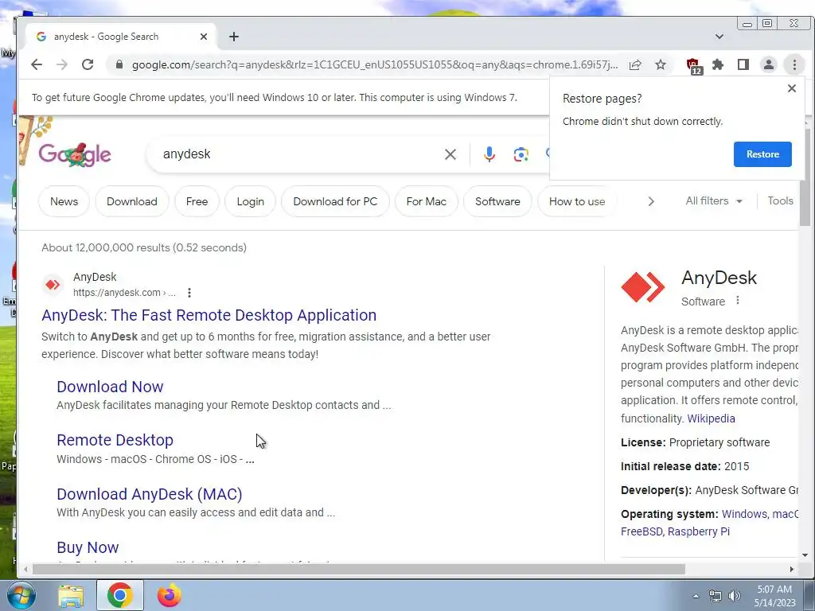Click the scroll down arrow
Viewport: 815px width, 611px height.
(805, 555)
